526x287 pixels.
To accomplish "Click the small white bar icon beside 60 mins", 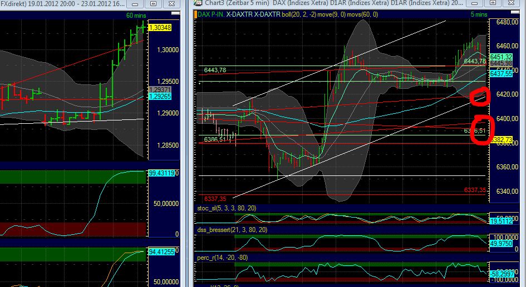I will pos(175,13).
